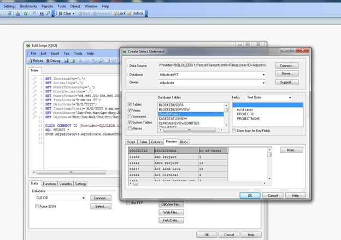Click the Save icon in script editor
Screen dimensions: 341x240
coord(67,61)
